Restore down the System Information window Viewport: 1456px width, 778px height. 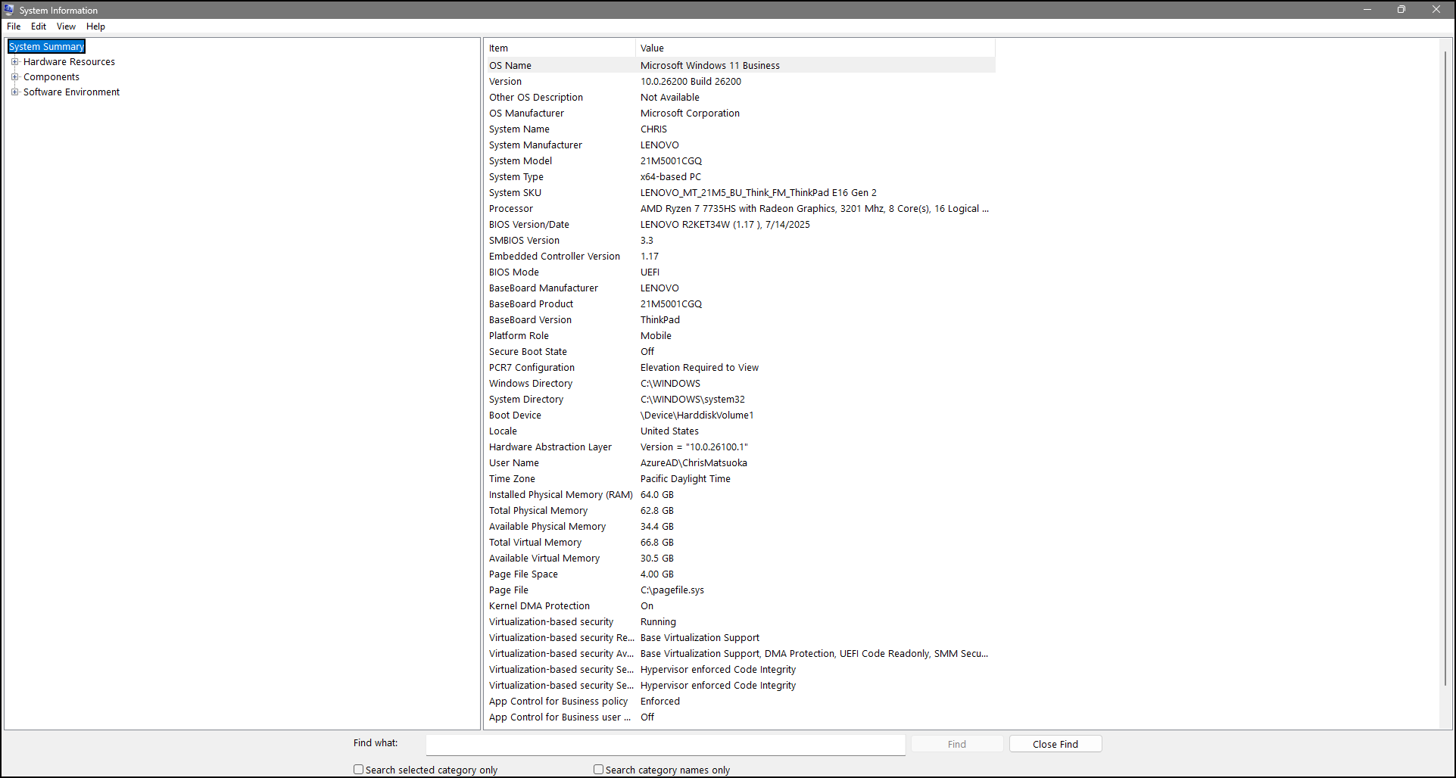[x=1401, y=10]
